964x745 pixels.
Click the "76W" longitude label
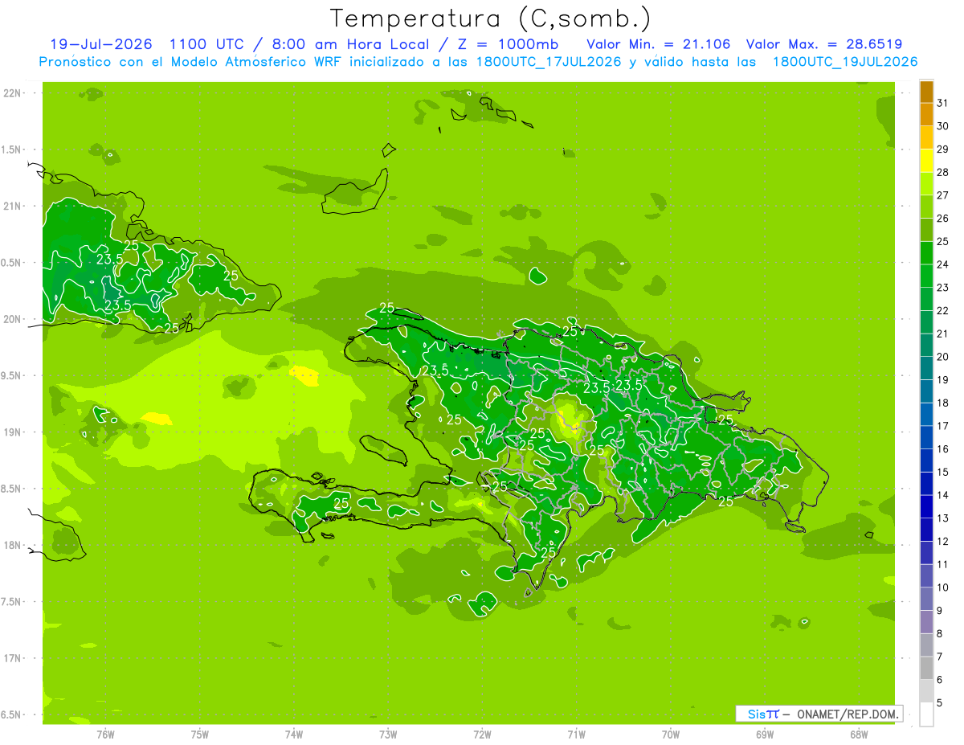pyautogui.click(x=105, y=735)
